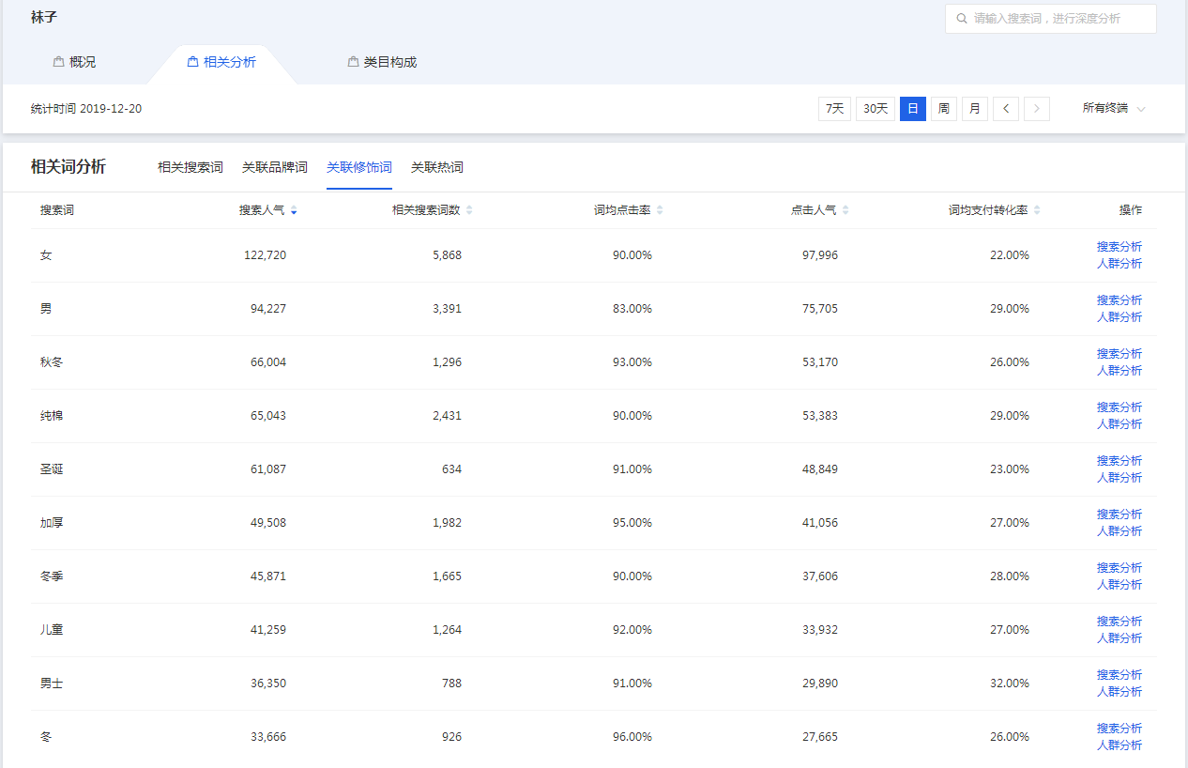Click the 类目构成 tab bag icon
The width and height of the screenshot is (1188, 768).
[x=353, y=62]
